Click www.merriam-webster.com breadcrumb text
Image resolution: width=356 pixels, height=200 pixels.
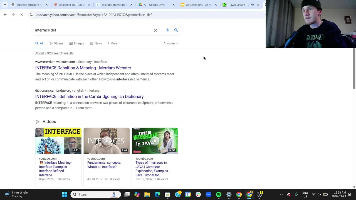(55, 62)
